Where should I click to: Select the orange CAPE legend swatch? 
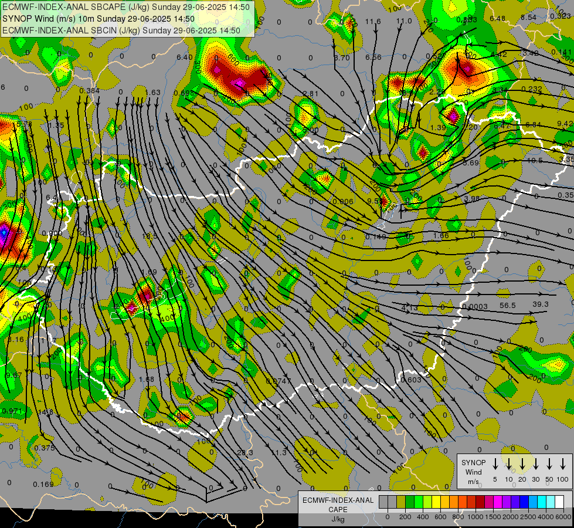click(x=454, y=502)
